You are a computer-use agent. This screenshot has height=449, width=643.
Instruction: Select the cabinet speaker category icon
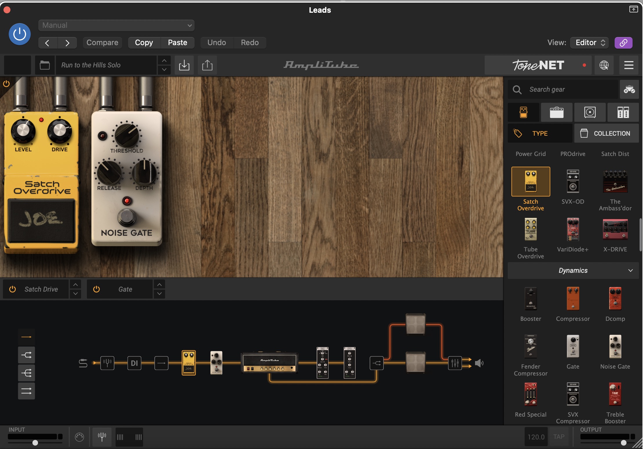pyautogui.click(x=590, y=112)
